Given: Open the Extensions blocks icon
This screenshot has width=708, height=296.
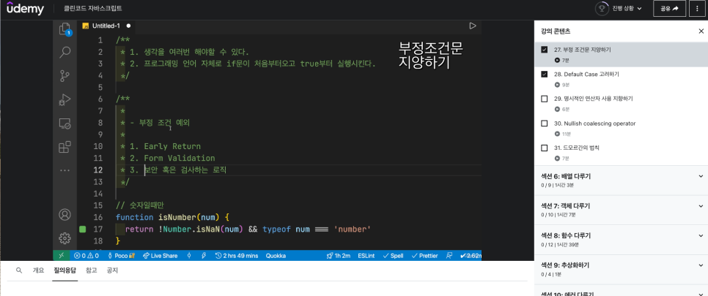Looking at the screenshot, I should (x=65, y=147).
